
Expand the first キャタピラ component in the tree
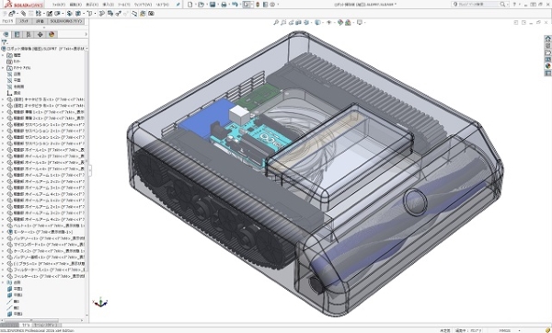coord(3,99)
